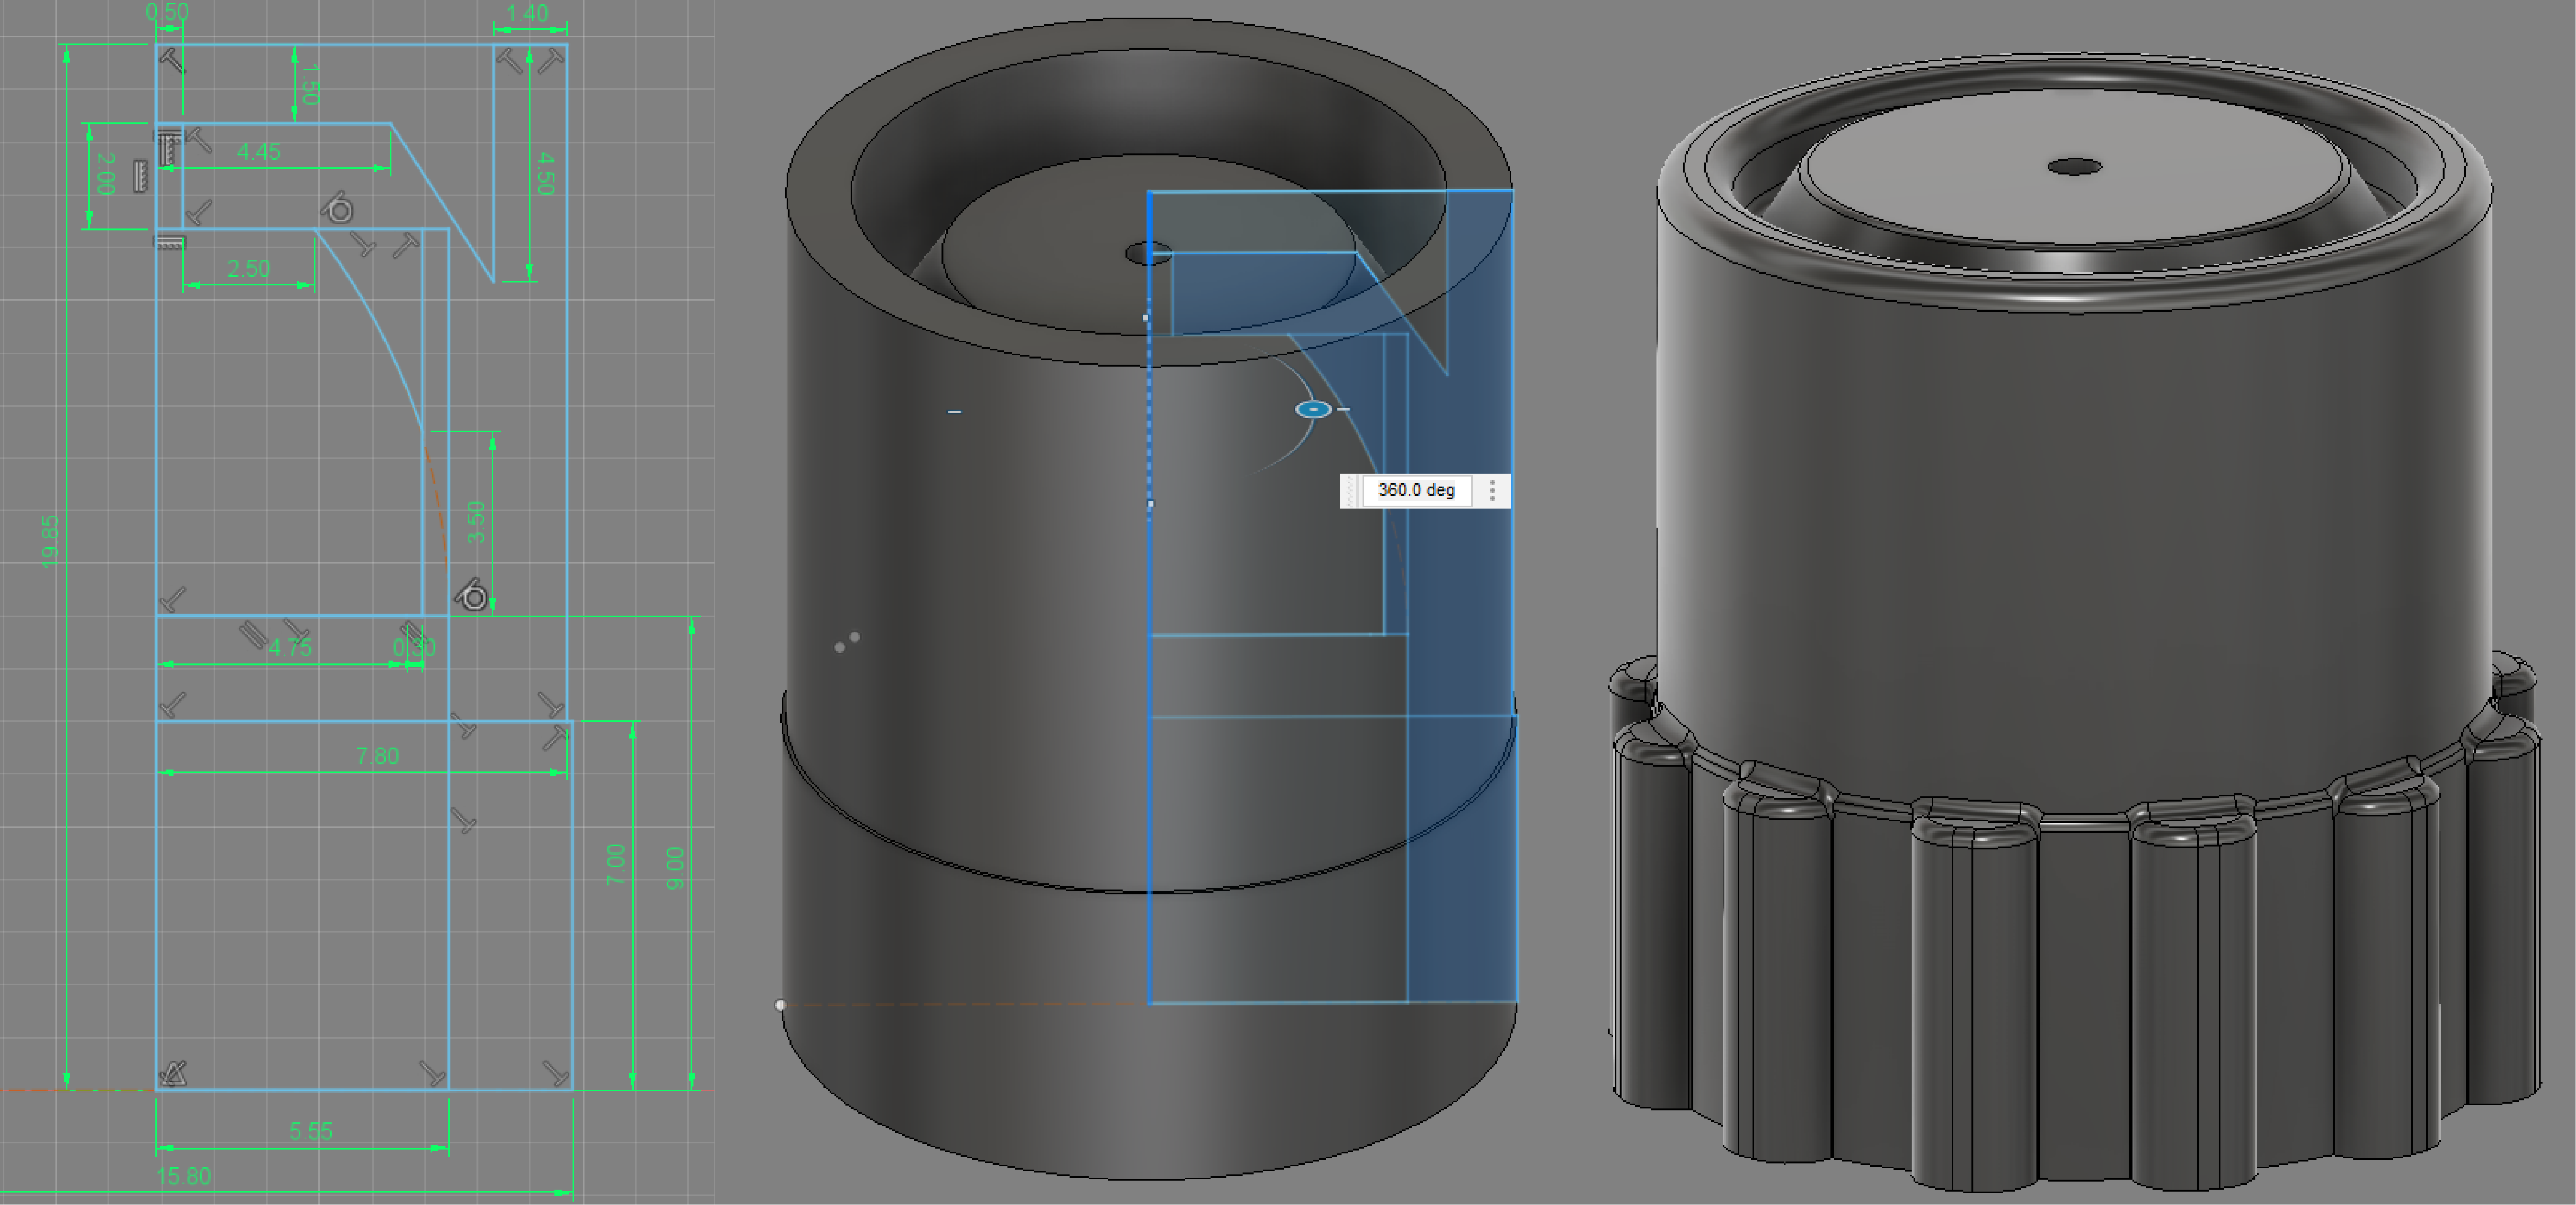Click the 7.80 horizontal dimension value
Screen dimensions: 2576x1205
377,756
